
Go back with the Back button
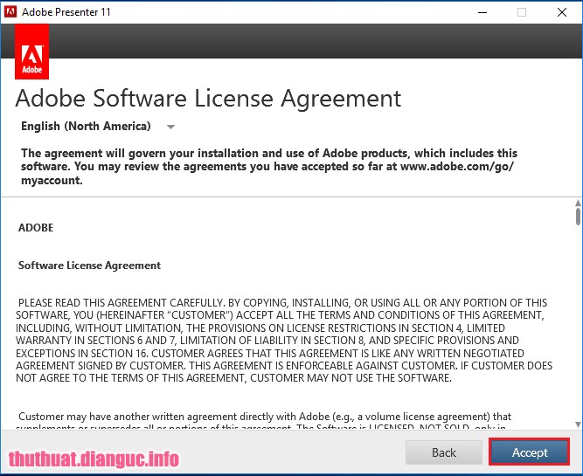(x=443, y=452)
